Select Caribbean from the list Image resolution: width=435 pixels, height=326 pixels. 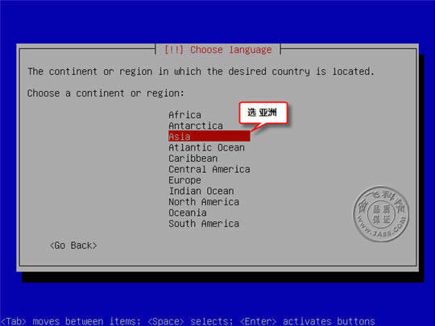193,159
